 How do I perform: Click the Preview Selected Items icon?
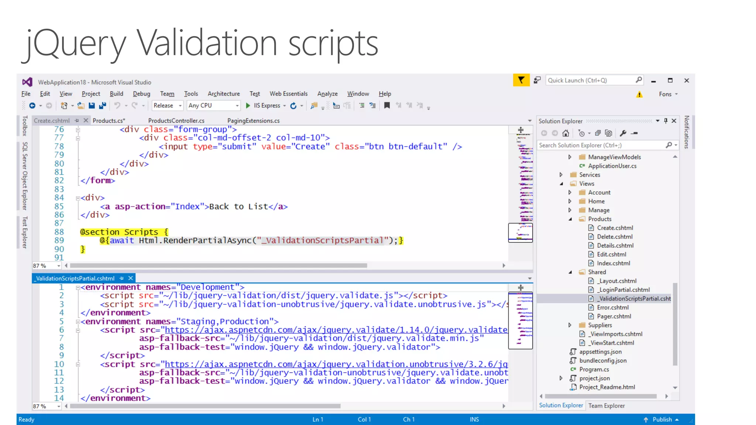point(635,133)
